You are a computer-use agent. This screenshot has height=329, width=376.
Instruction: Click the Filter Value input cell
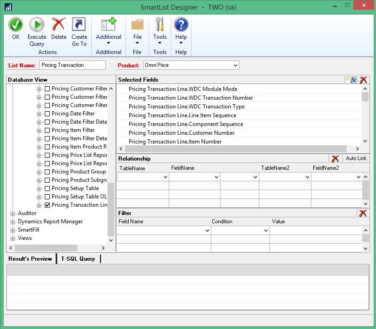tap(316, 230)
